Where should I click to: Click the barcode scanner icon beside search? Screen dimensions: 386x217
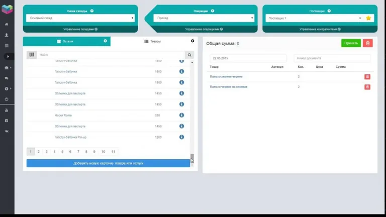tap(32, 55)
